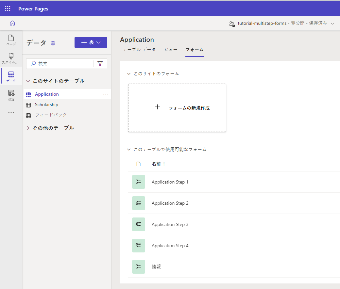Image resolution: width=340 pixels, height=289 pixels.
Task: Click the データ (Data) workspace icon
Action: pos(11,76)
